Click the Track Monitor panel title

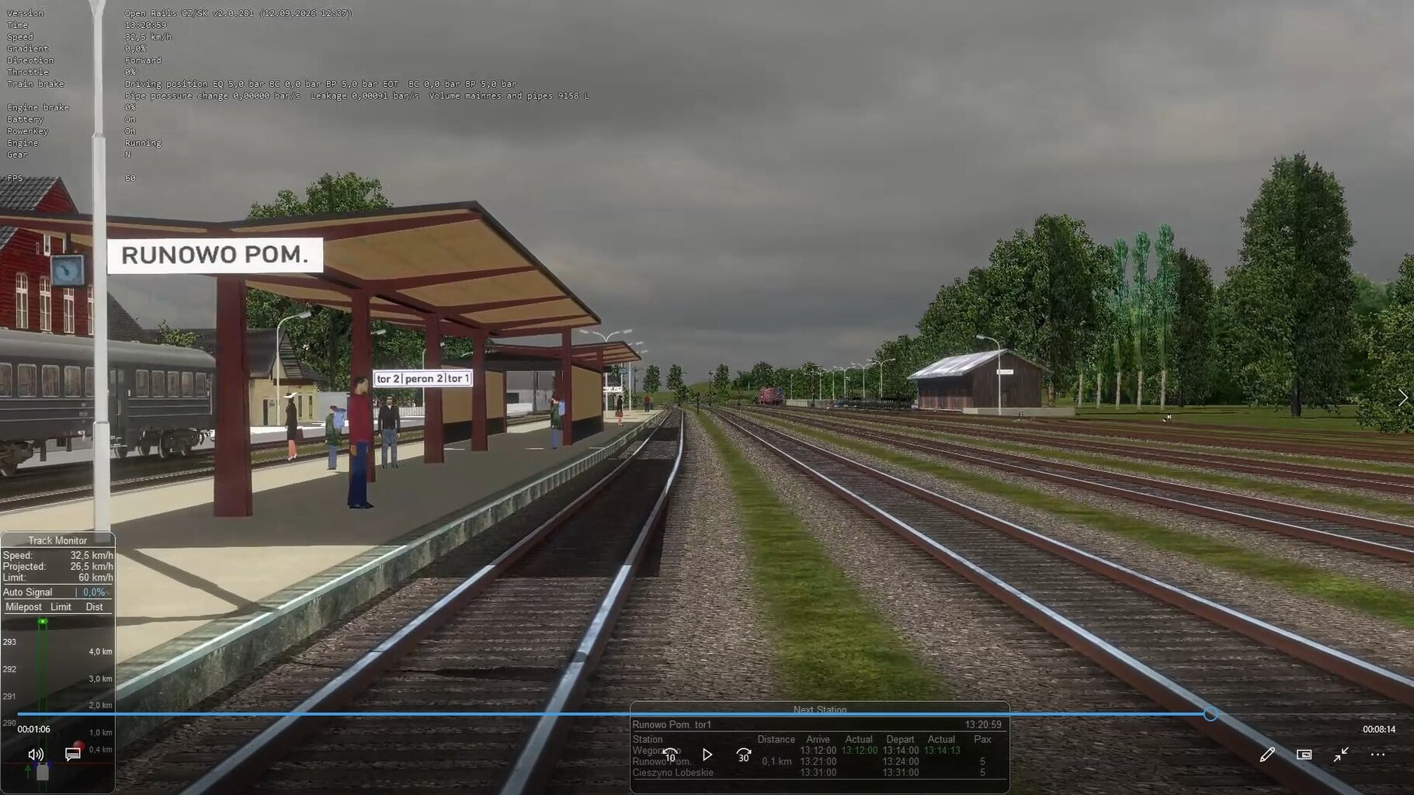57,540
